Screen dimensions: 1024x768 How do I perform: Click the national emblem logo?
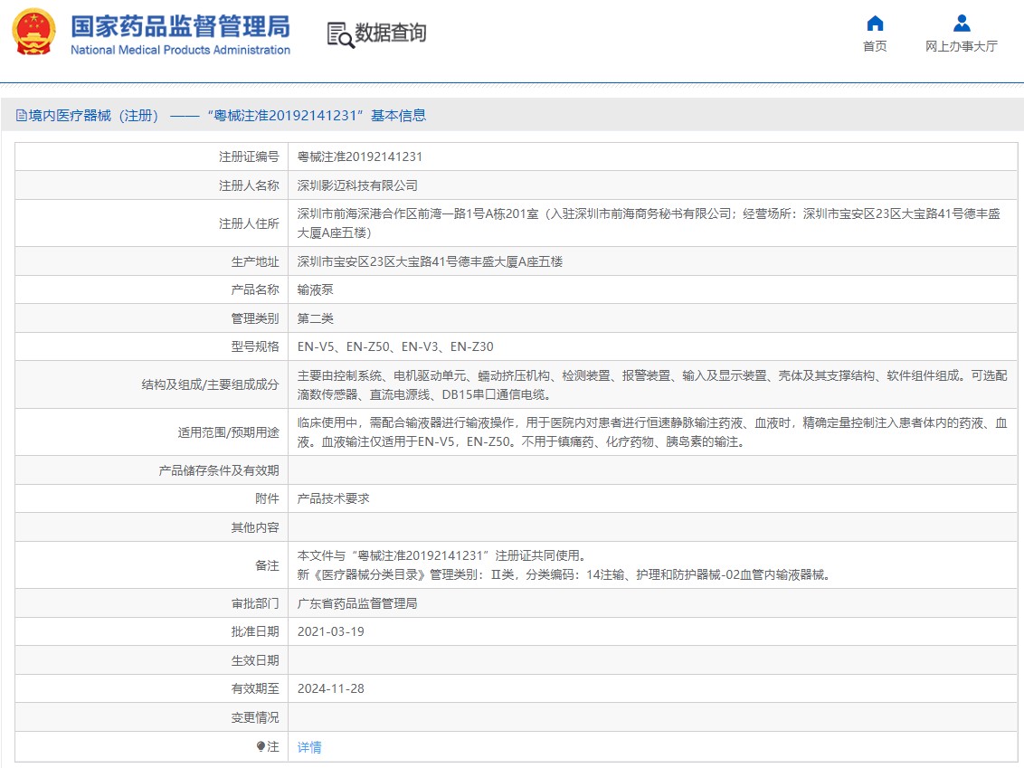click(x=34, y=32)
